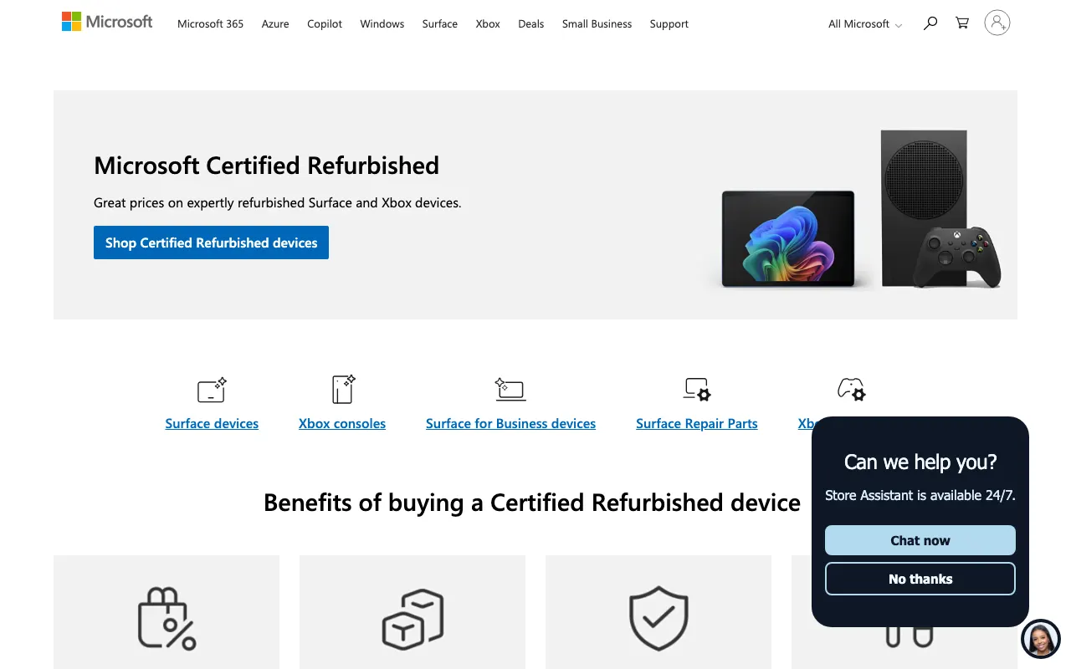The height and width of the screenshot is (669, 1071).
Task: Click the Xbox consoles icon
Action: coord(343,390)
